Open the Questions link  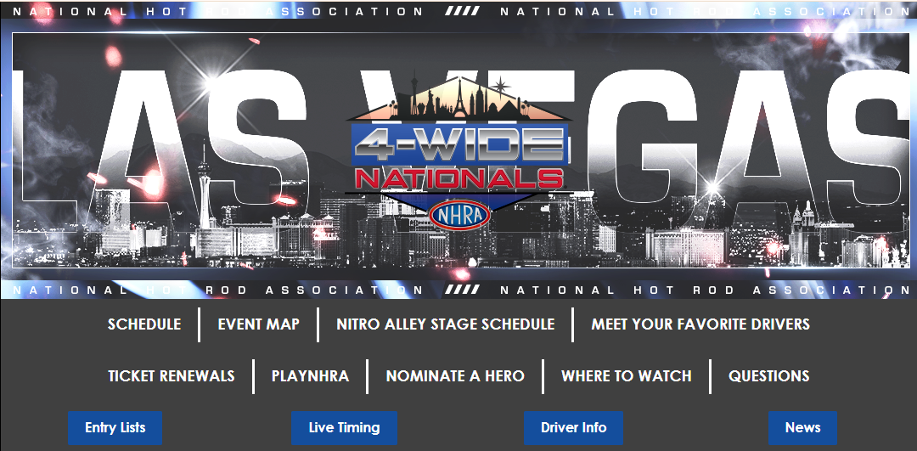[769, 375]
